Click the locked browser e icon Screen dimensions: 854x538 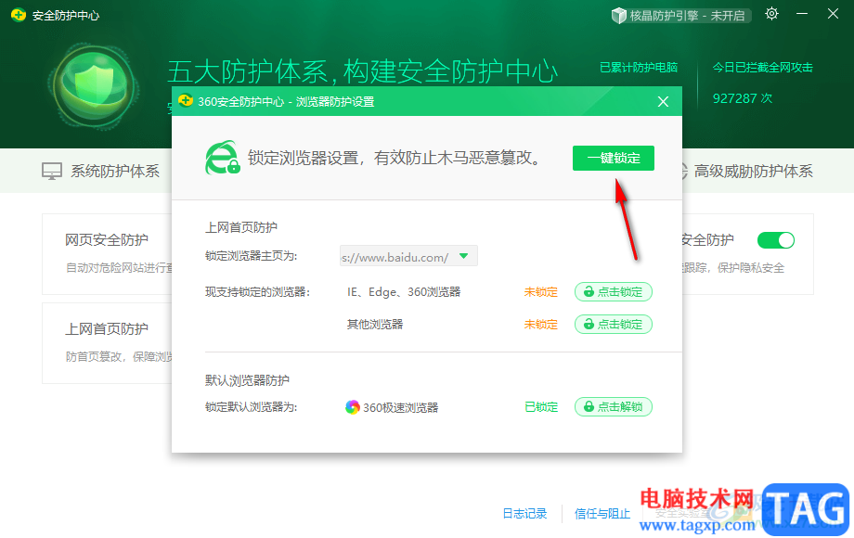(x=222, y=159)
